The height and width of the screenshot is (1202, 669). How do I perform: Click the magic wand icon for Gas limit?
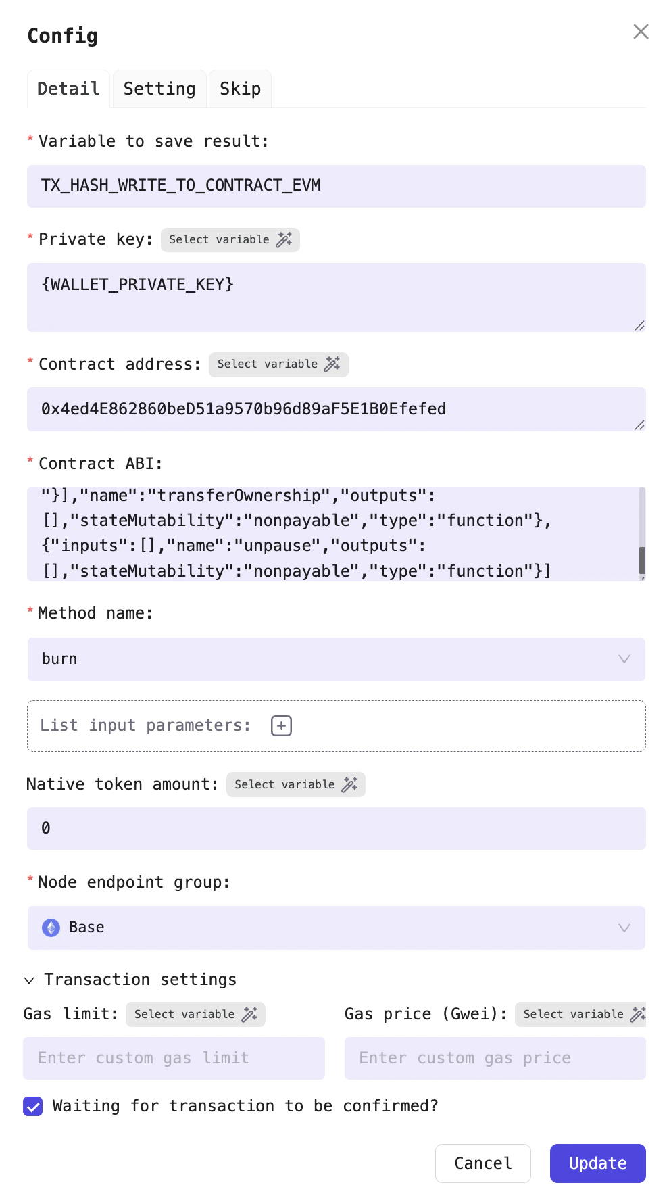tap(249, 1014)
